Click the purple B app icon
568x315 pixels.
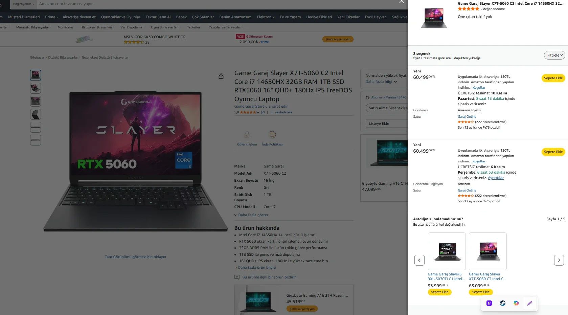pyautogui.click(x=489, y=303)
